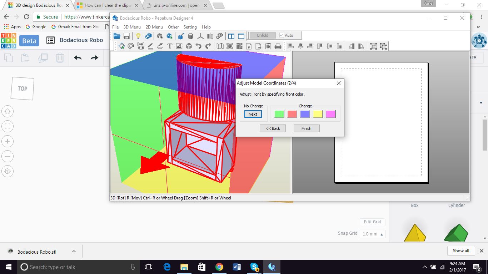This screenshot has height=274, width=488.
Task: Click the page number # icon
Action: click(249, 46)
